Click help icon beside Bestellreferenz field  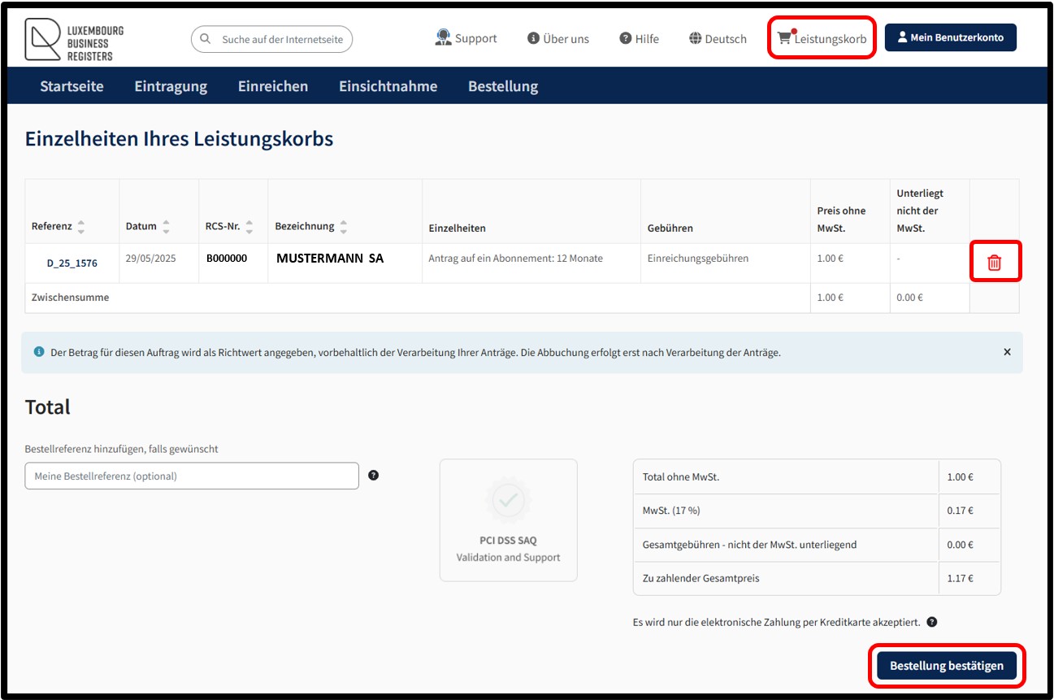coord(374,476)
